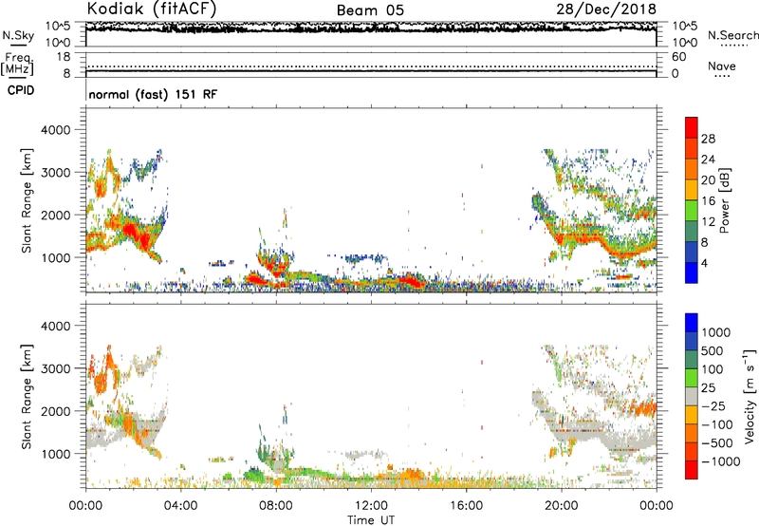This screenshot has height=526, width=759.
Task: Click the Slant Range label of power panel
Action: tap(27, 200)
